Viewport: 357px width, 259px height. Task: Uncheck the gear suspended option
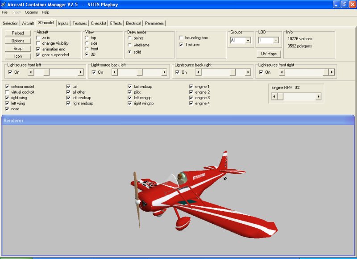click(38, 54)
